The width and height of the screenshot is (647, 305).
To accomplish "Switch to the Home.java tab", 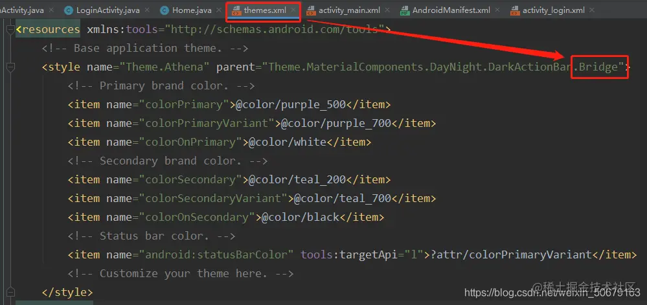I will tap(192, 10).
